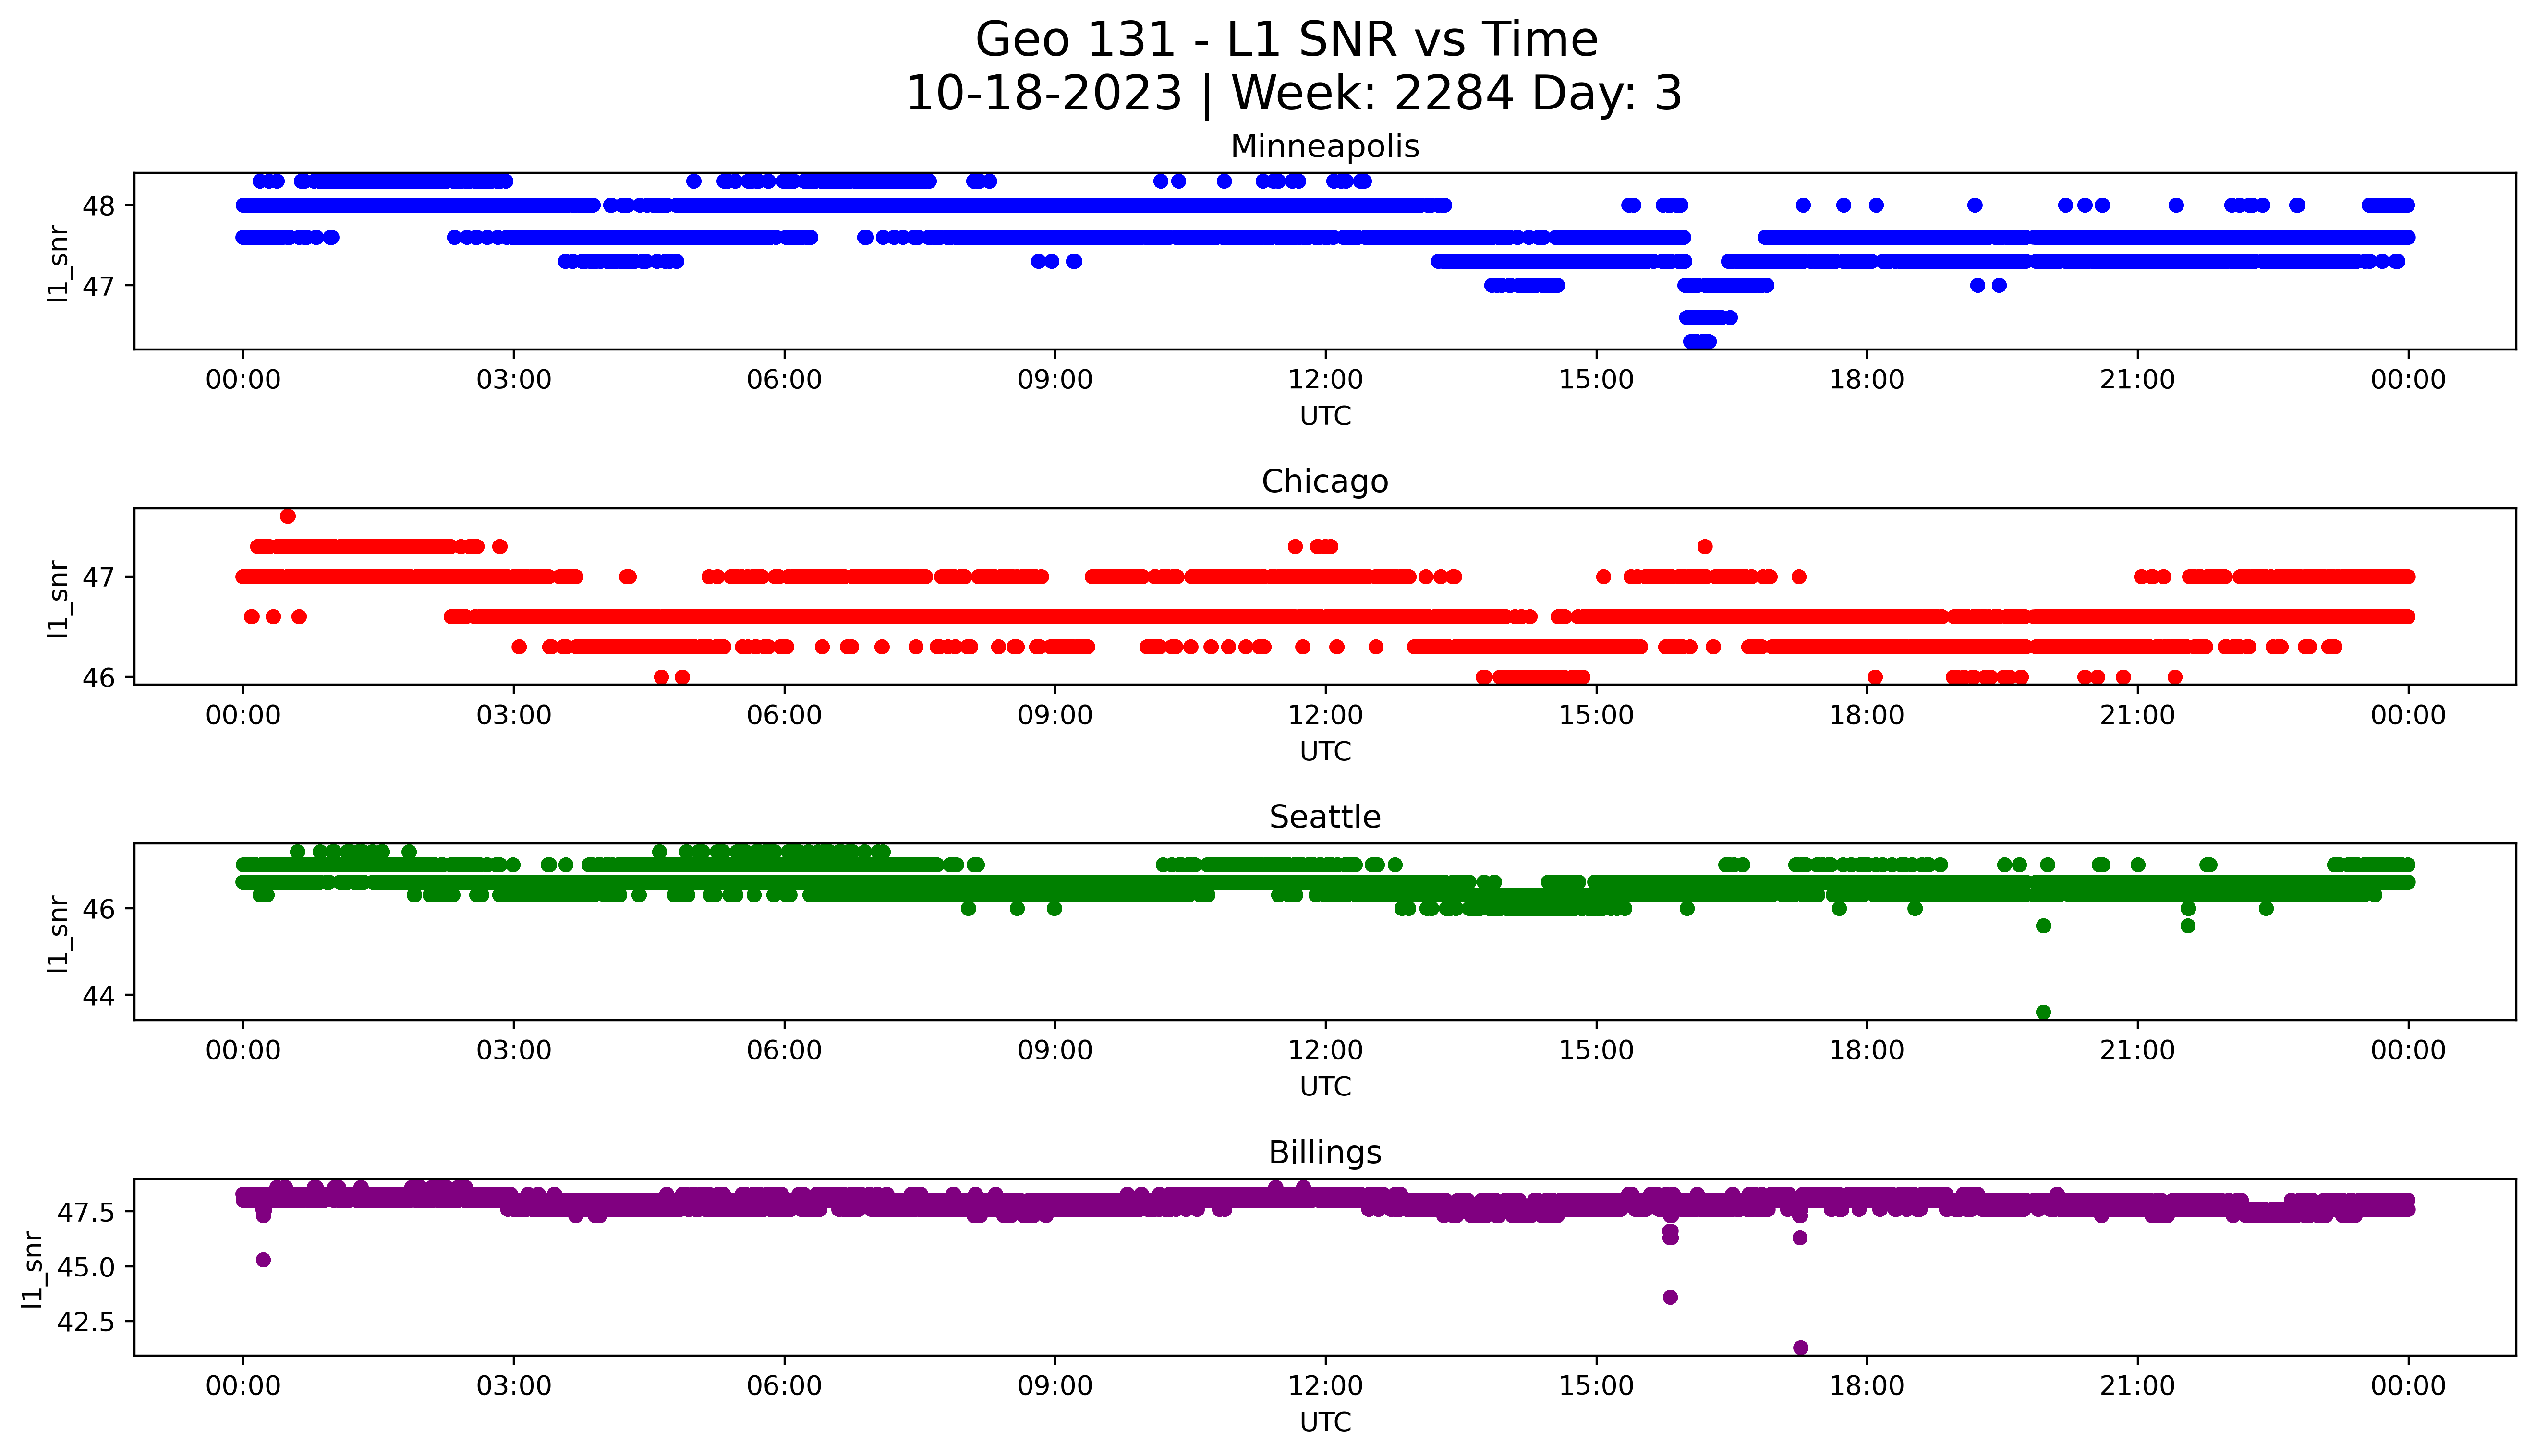
Task: Click the UTC label under the Chicago plot
Action: coord(1325,751)
